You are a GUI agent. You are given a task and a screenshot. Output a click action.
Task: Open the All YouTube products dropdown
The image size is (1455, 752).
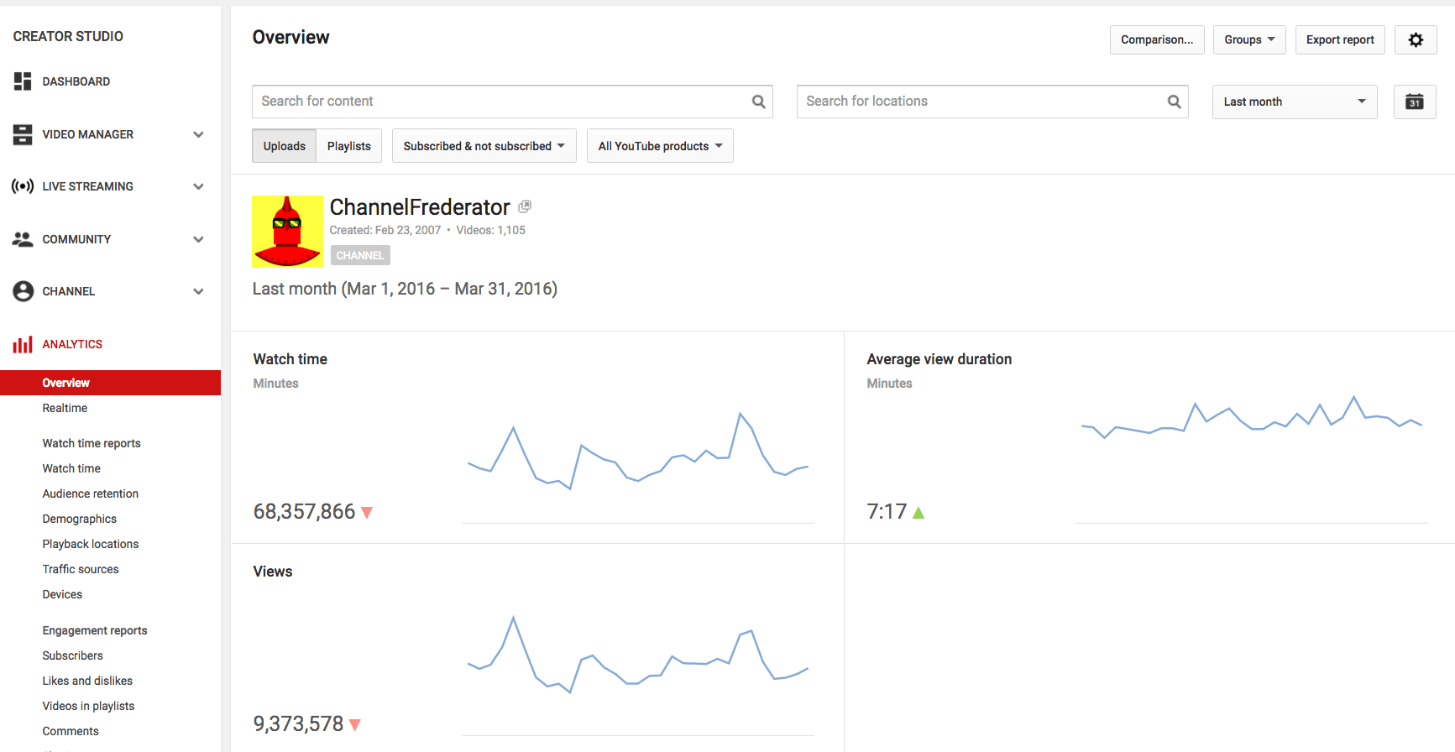[x=660, y=146]
